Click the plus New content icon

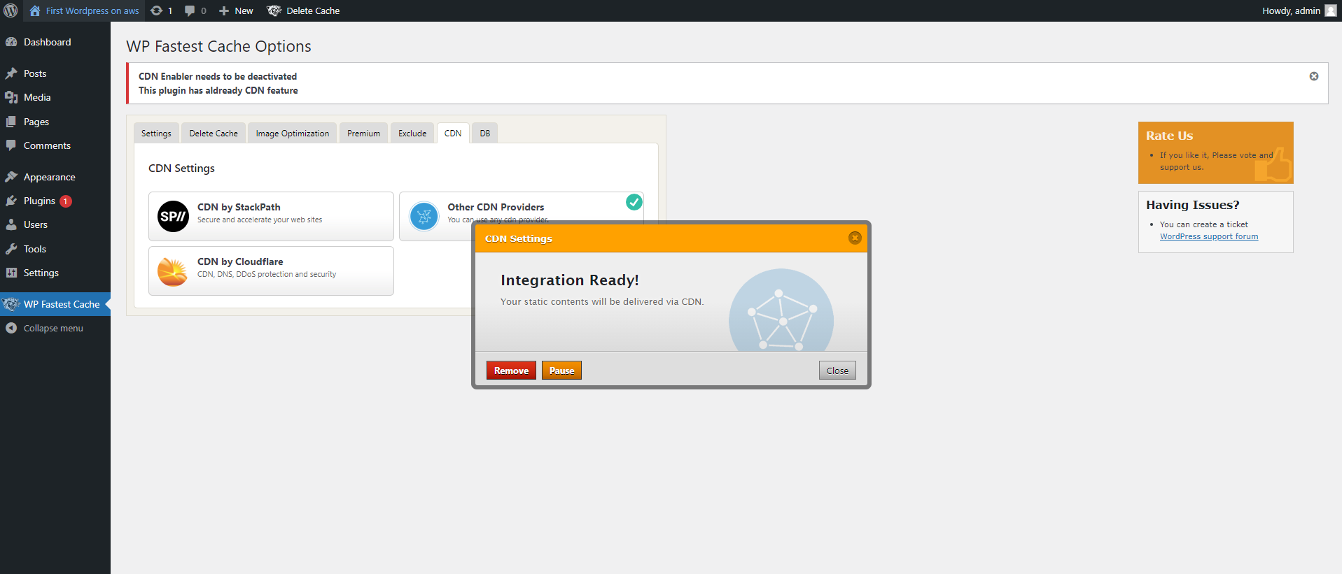coord(224,10)
